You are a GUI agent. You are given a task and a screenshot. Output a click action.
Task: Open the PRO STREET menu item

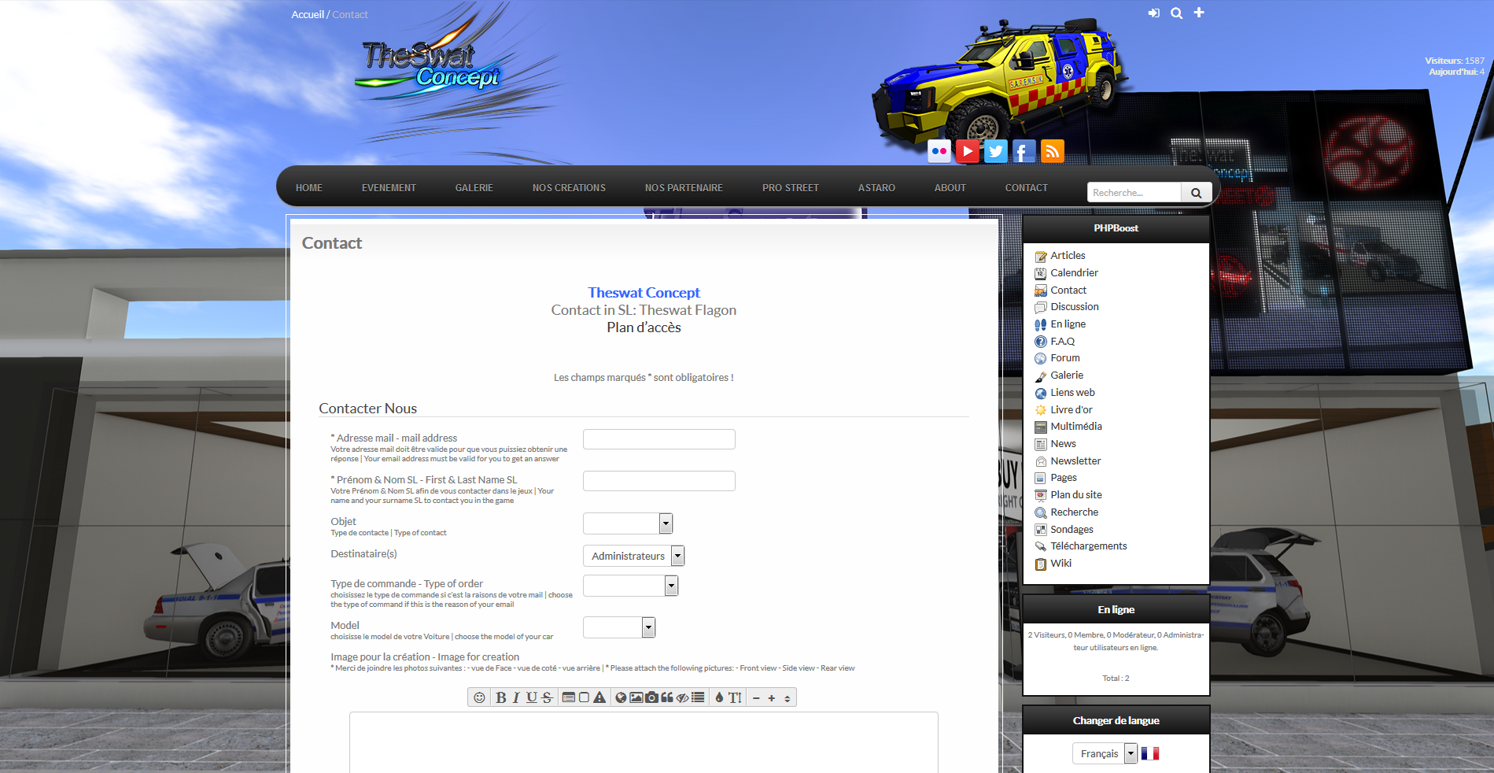pos(791,188)
